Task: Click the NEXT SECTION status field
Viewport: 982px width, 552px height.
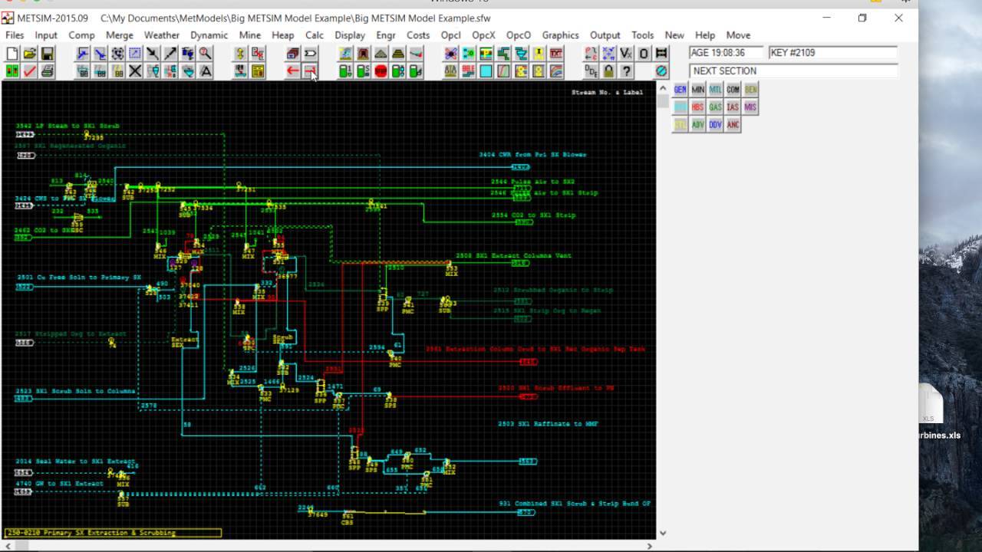Action: click(793, 71)
